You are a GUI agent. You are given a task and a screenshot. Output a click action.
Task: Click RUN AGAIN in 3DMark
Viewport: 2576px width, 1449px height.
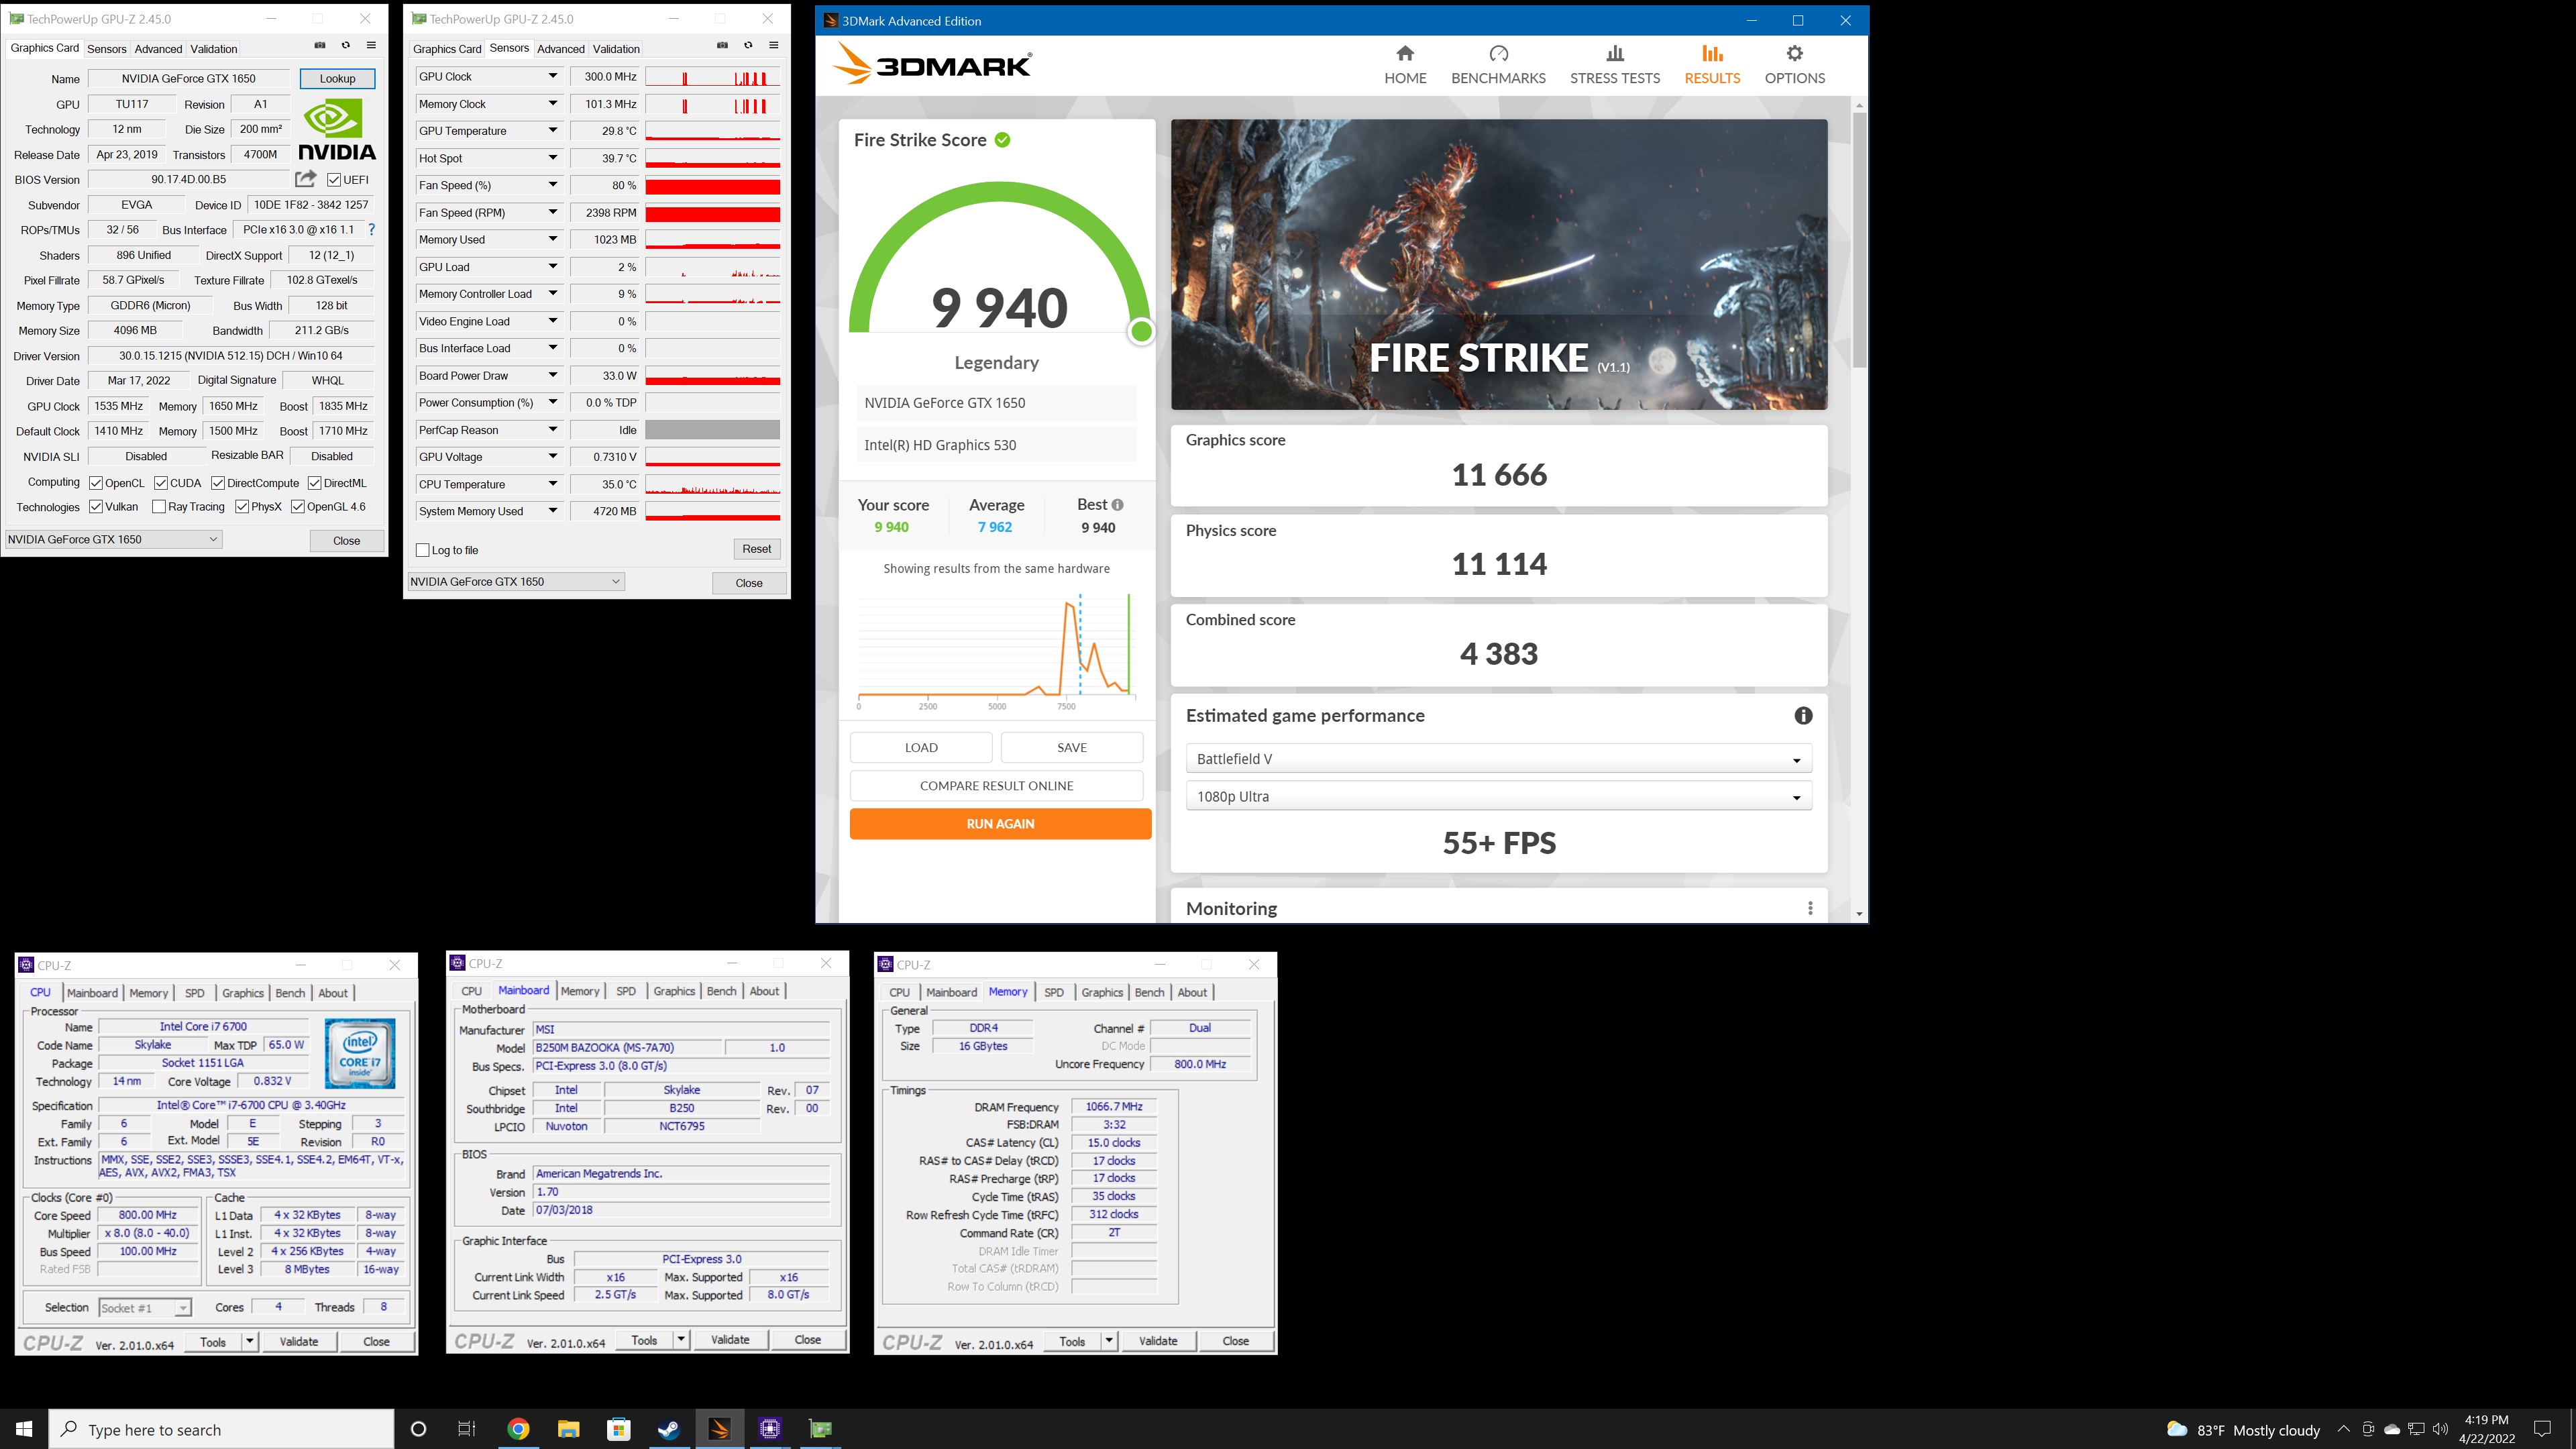click(1000, 824)
